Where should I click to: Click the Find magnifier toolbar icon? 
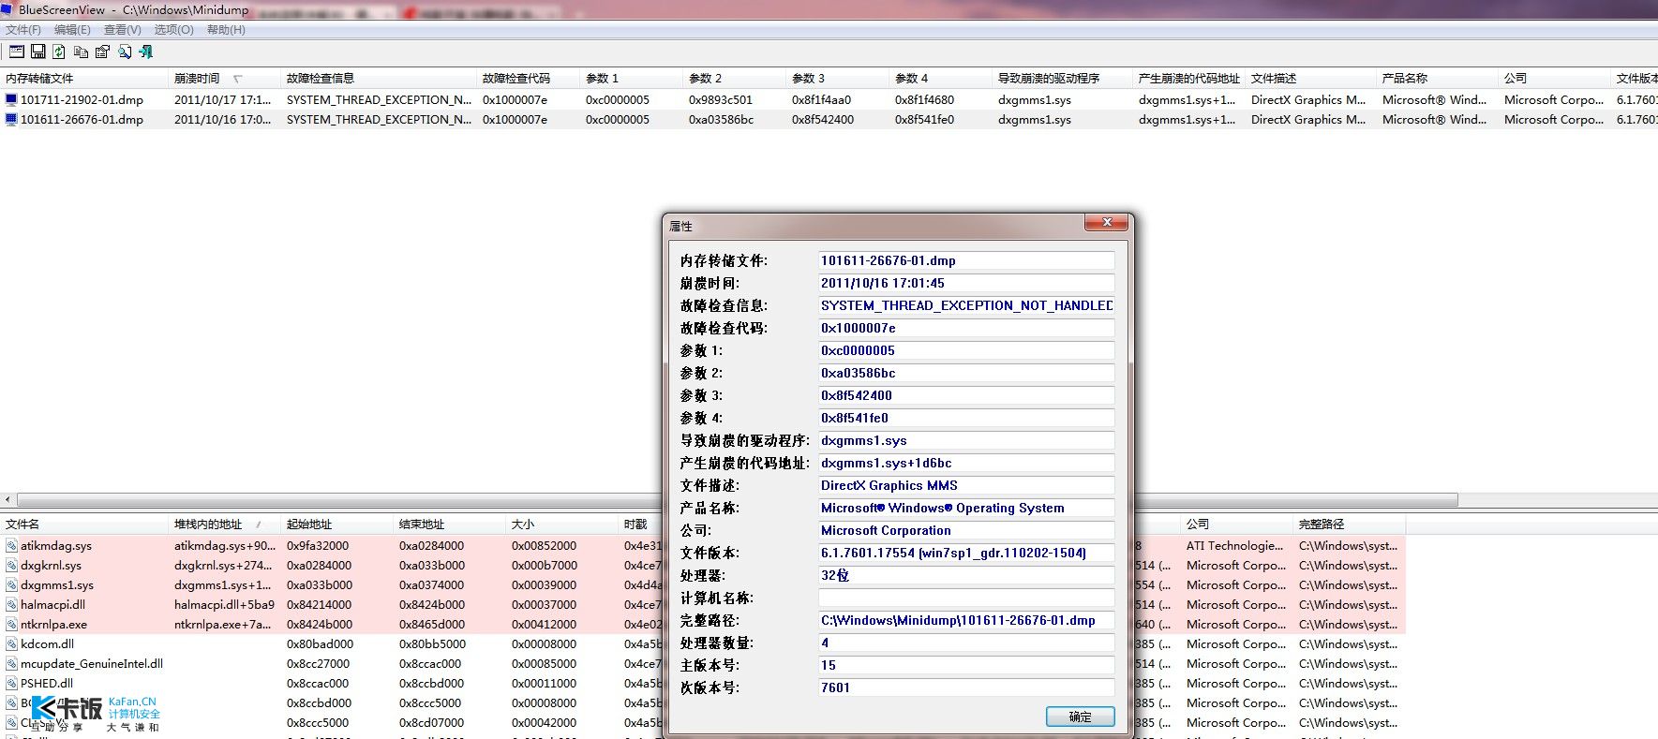click(125, 52)
